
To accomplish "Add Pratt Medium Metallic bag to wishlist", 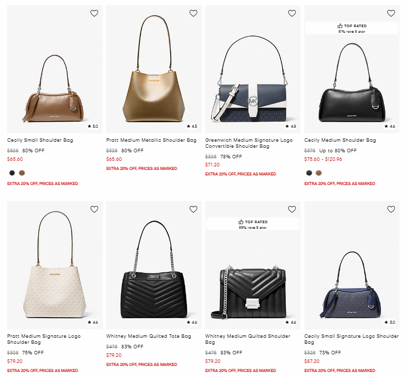I will [193, 14].
